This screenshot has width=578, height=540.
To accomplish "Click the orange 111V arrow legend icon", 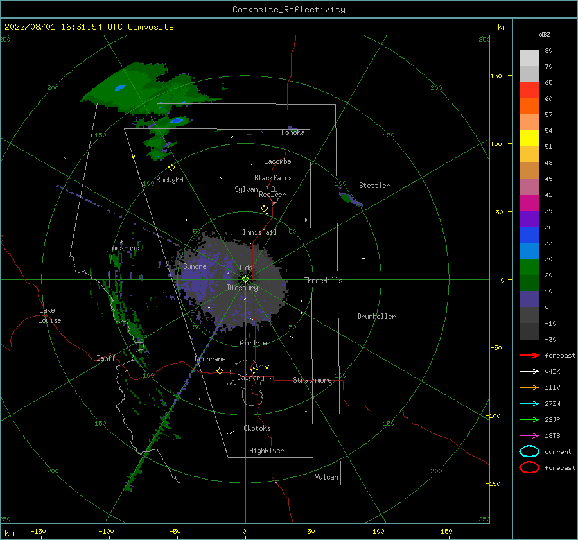I will [x=529, y=387].
